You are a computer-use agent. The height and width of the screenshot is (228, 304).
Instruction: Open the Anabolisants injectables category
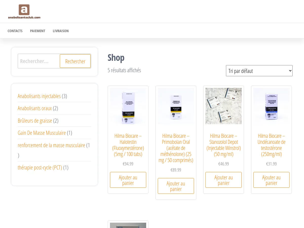click(39, 96)
